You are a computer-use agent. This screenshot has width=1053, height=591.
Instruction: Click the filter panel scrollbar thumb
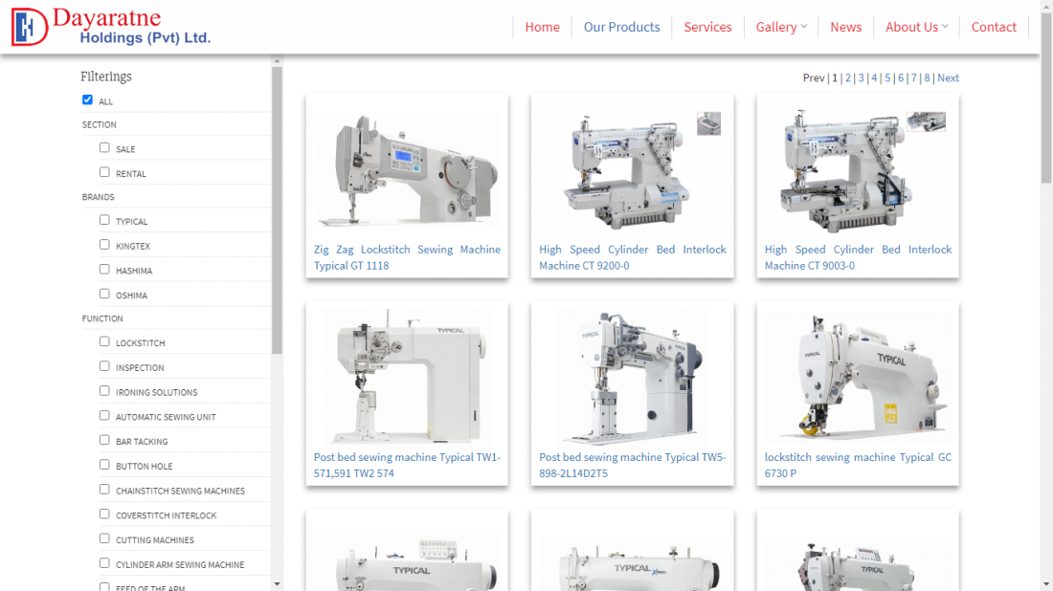click(277, 210)
